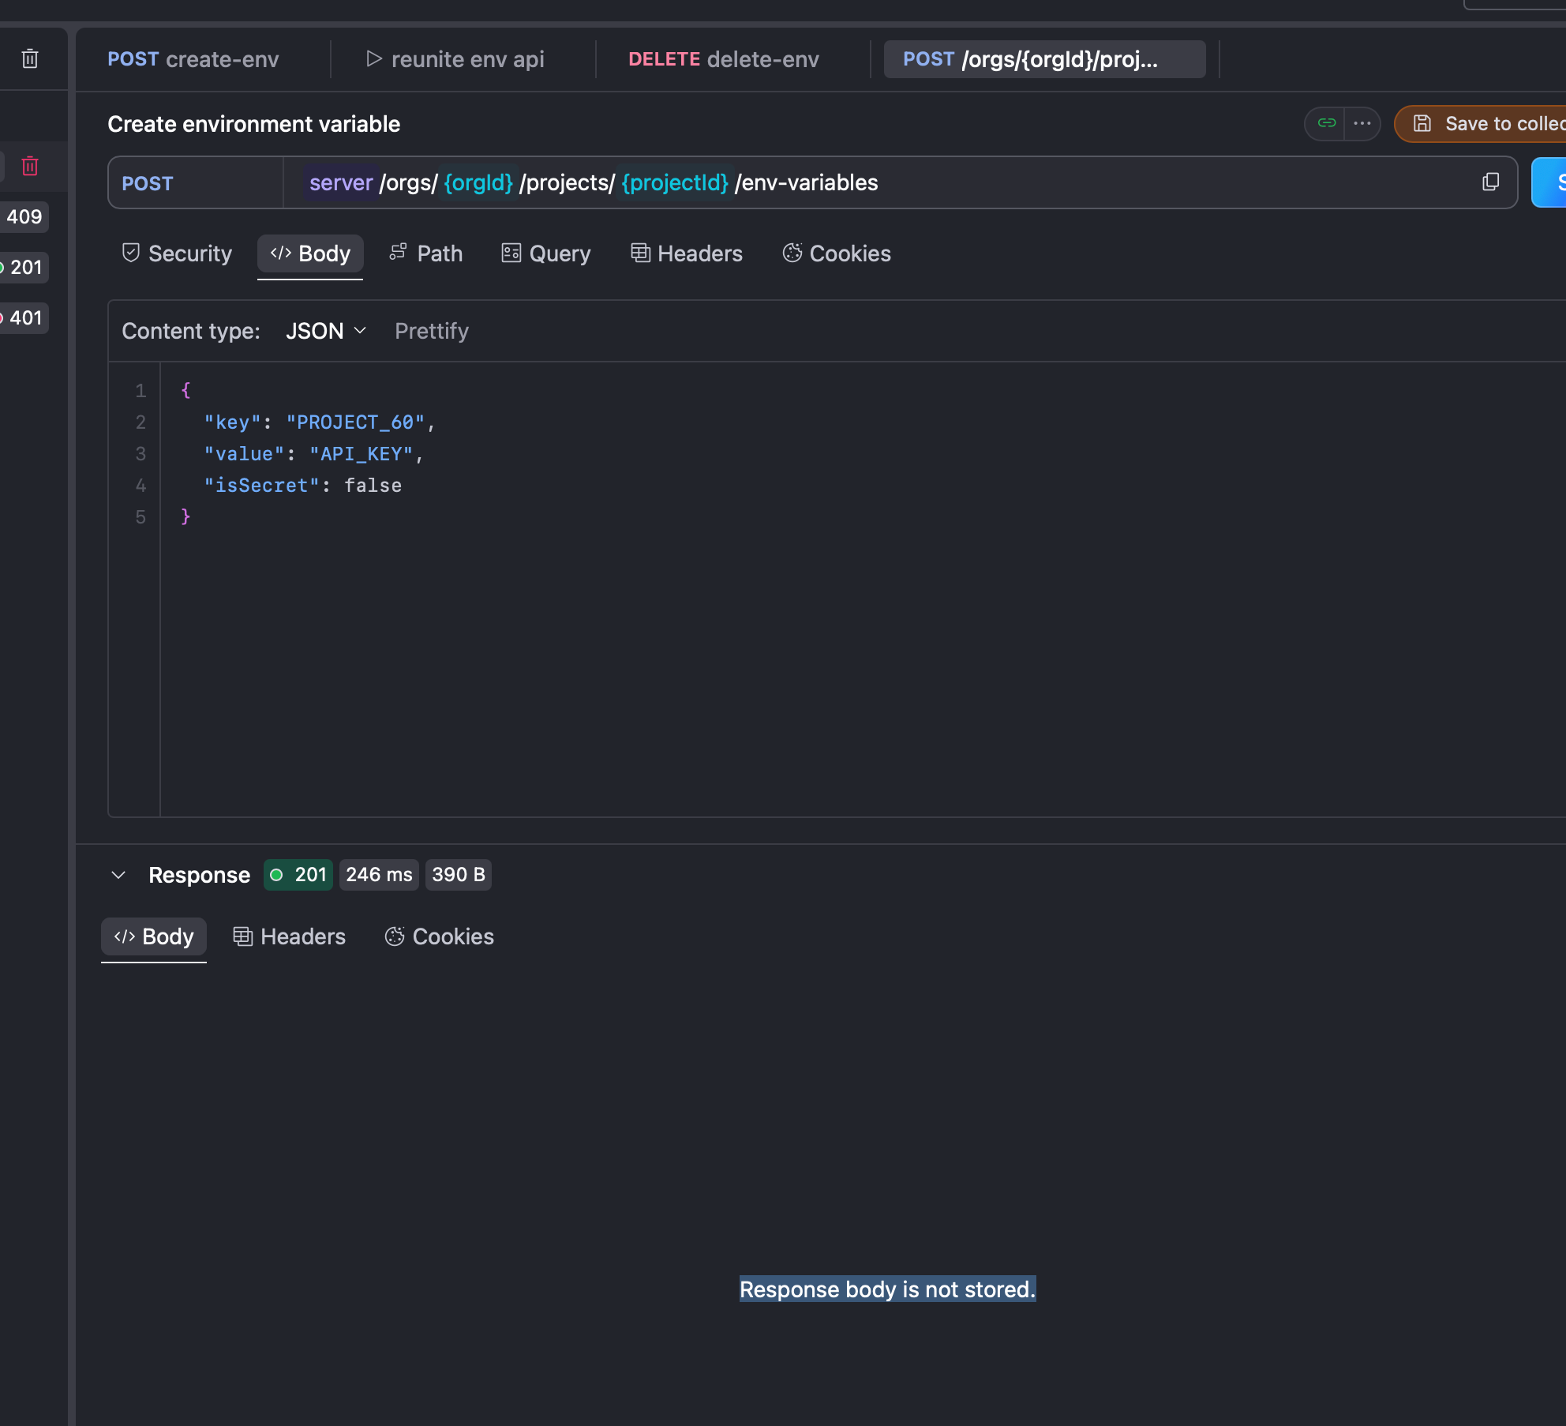Click the green link icon button

click(x=1326, y=124)
